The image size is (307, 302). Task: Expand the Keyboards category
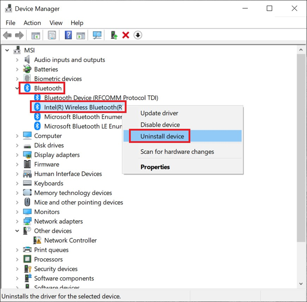point(17,183)
